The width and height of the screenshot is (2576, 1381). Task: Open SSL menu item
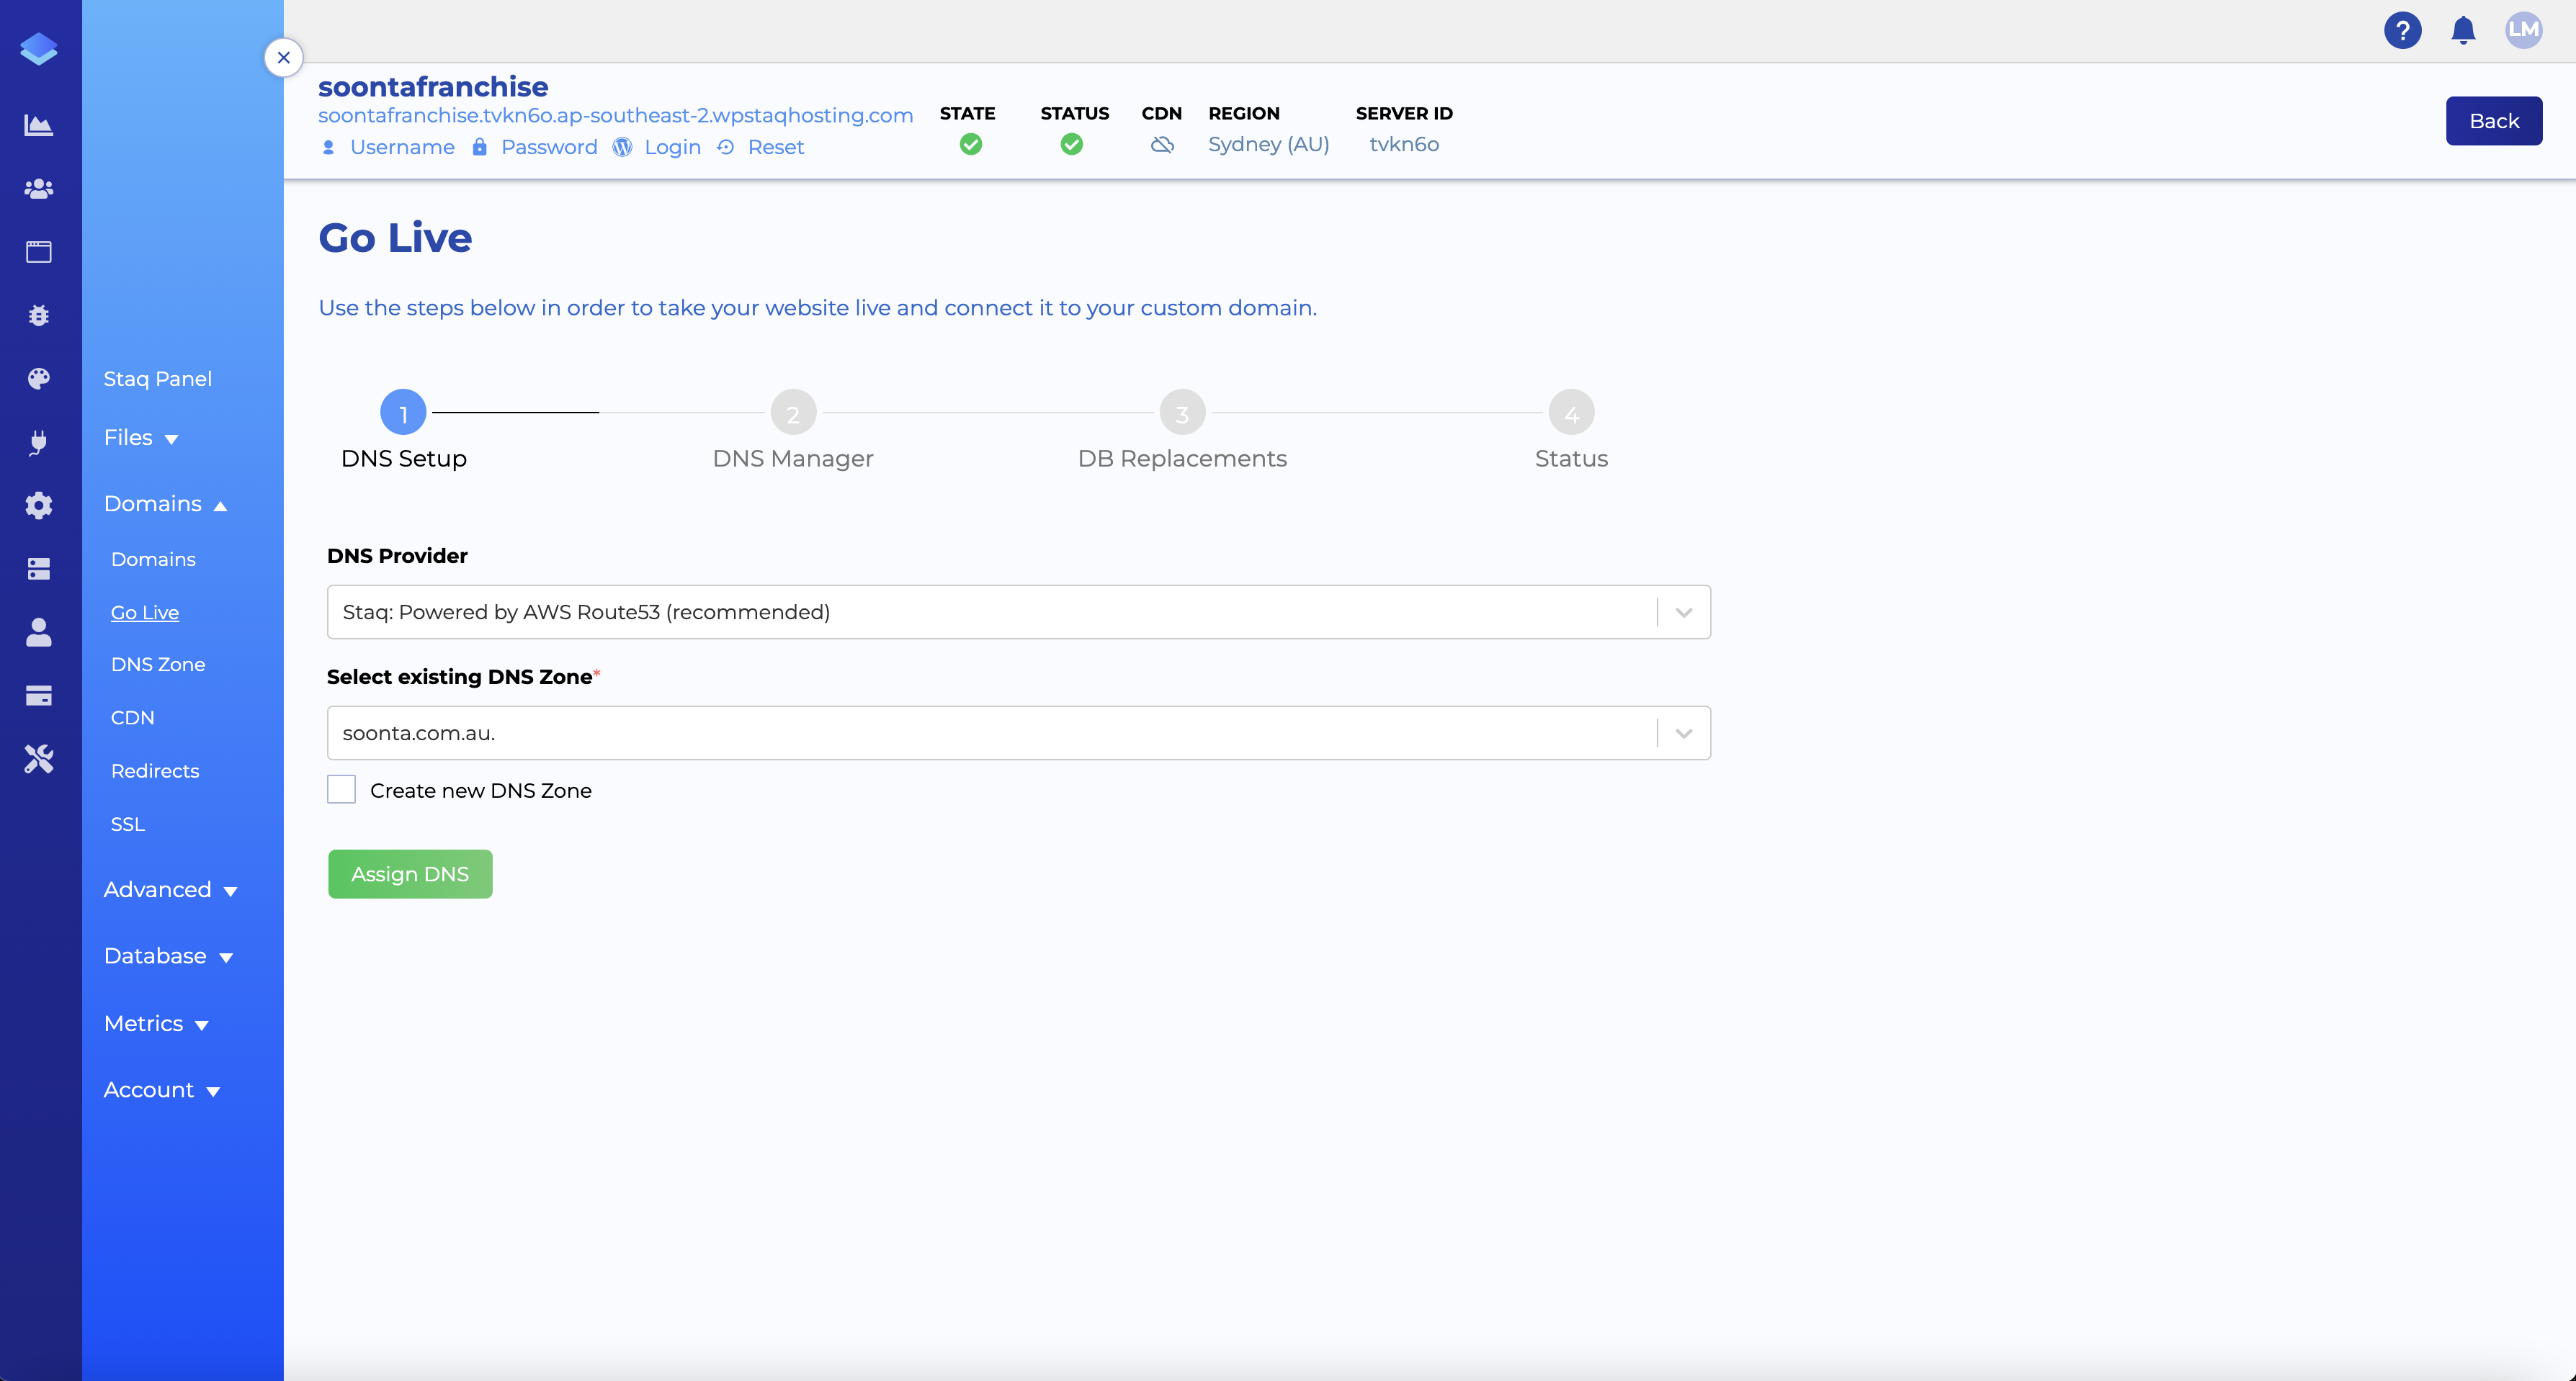pyautogui.click(x=128, y=824)
